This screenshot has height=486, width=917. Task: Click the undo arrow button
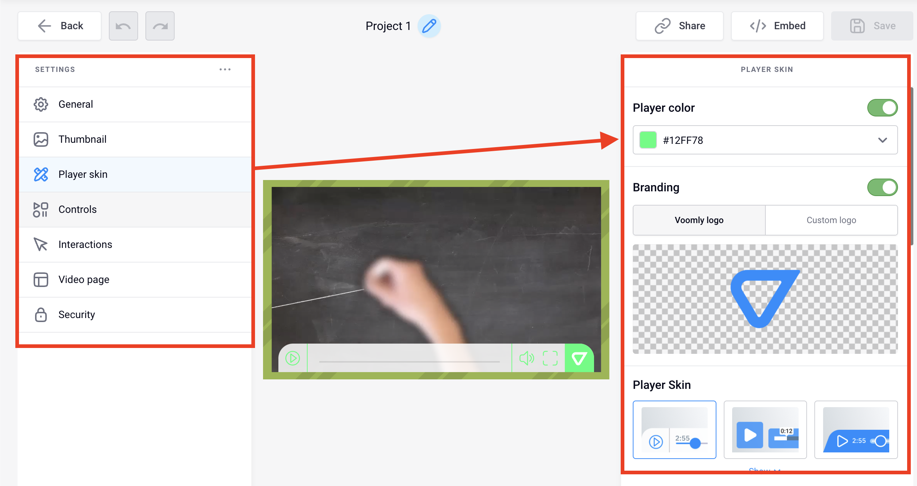coord(123,26)
